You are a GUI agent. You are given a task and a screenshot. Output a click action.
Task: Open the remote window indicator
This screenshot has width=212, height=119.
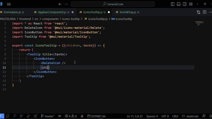(2, 116)
